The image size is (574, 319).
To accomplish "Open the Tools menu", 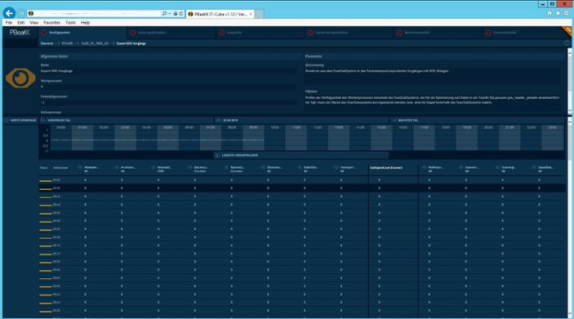I will tap(71, 23).
